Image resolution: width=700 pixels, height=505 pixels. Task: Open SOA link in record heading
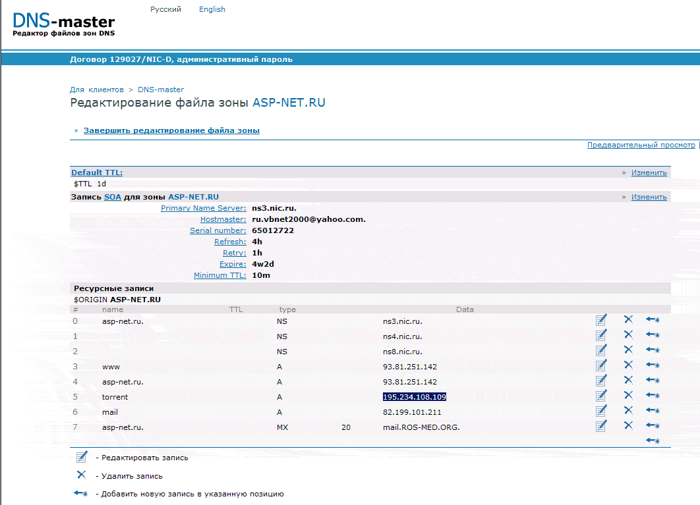pyautogui.click(x=113, y=197)
